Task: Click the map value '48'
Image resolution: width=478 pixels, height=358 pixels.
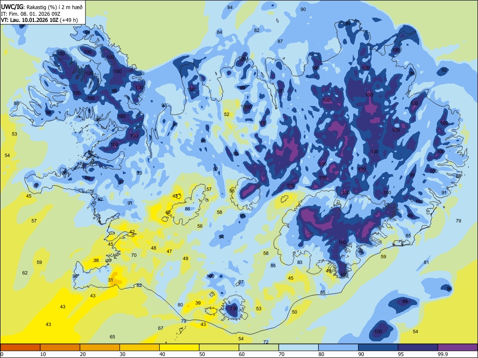Action: (153, 248)
